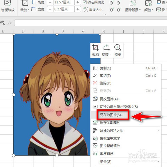Choose 复制(C) from context menu
Image resolution: width=167 pixels, height=167 pixels.
[126, 68]
